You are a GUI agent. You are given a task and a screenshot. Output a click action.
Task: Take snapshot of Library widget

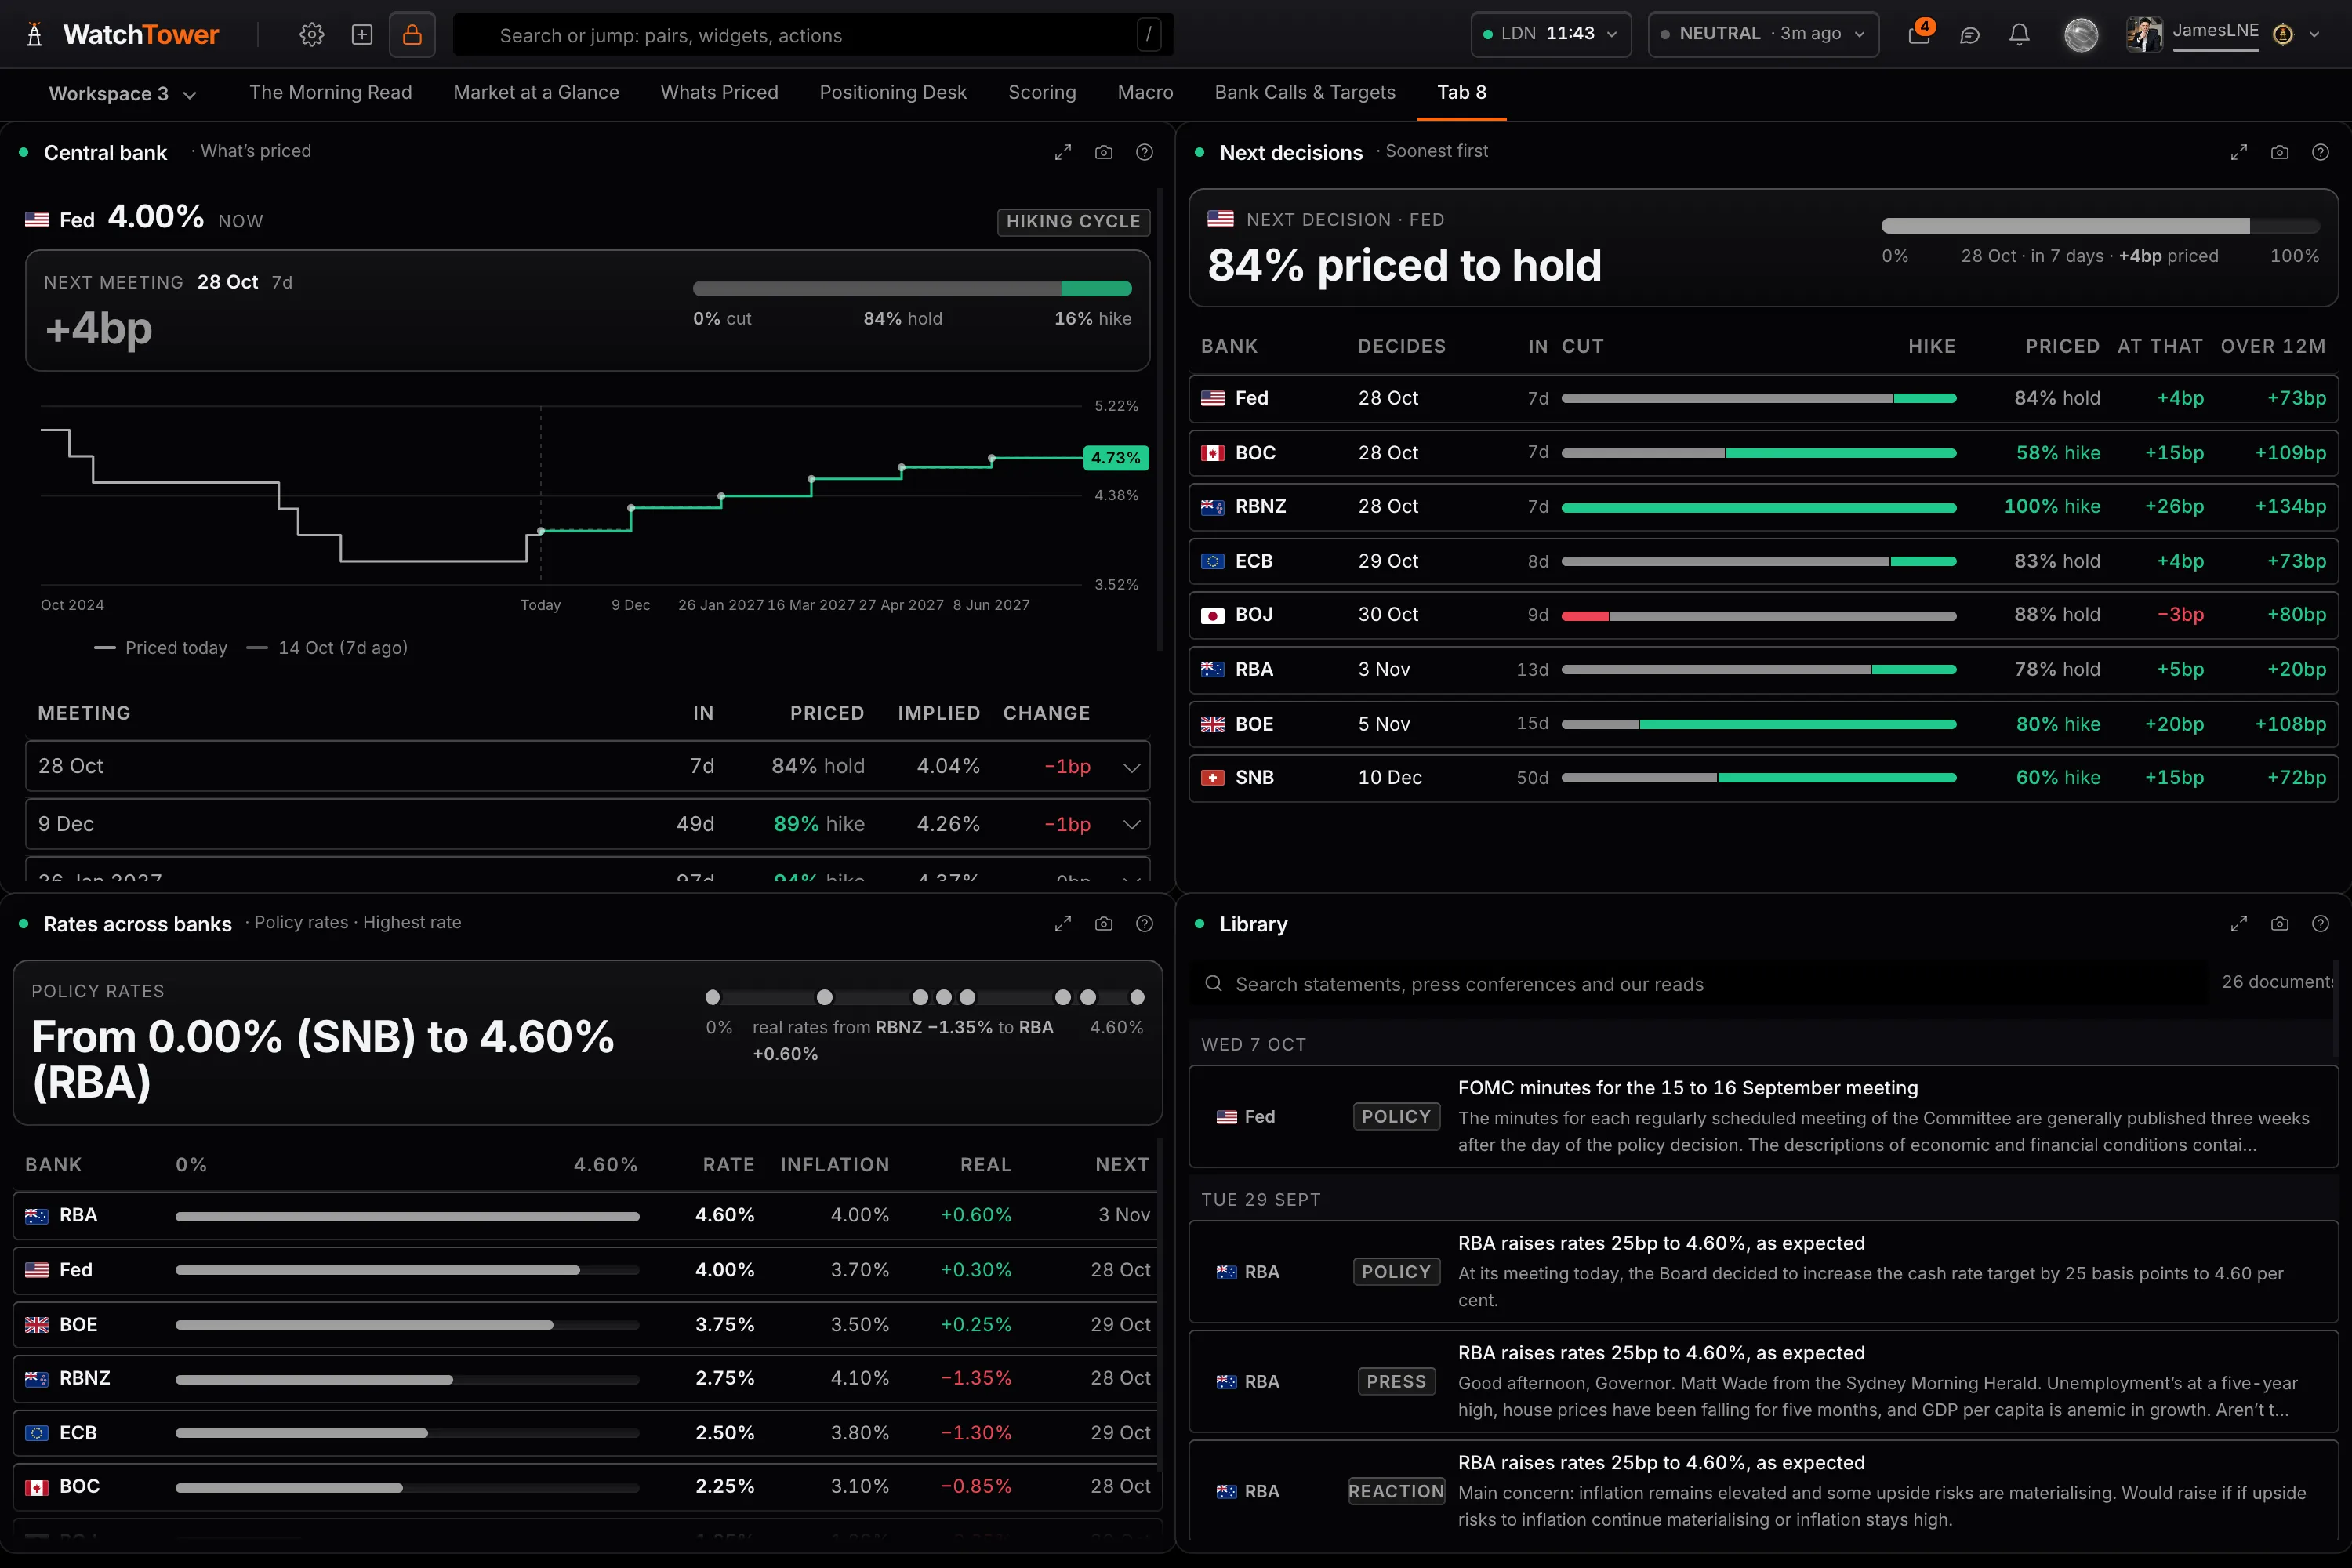click(x=2280, y=924)
